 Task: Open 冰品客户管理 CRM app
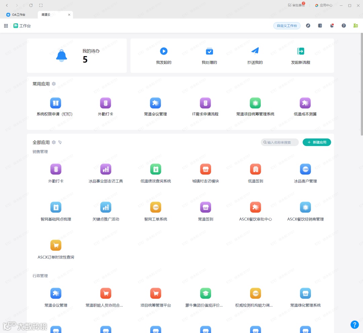tap(305, 169)
